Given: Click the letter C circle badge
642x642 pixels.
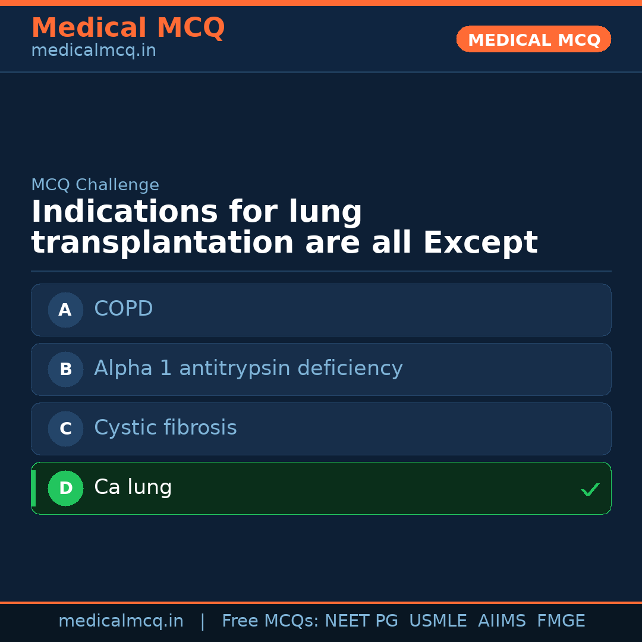Looking at the screenshot, I should tap(65, 429).
